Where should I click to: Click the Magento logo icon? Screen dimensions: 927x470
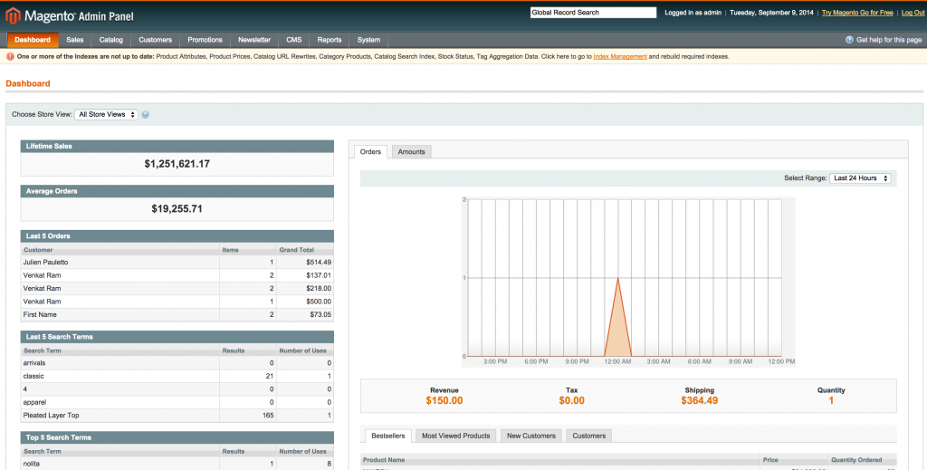(x=13, y=16)
